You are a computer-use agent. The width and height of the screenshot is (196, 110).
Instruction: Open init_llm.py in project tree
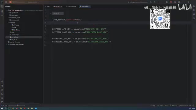13,39
